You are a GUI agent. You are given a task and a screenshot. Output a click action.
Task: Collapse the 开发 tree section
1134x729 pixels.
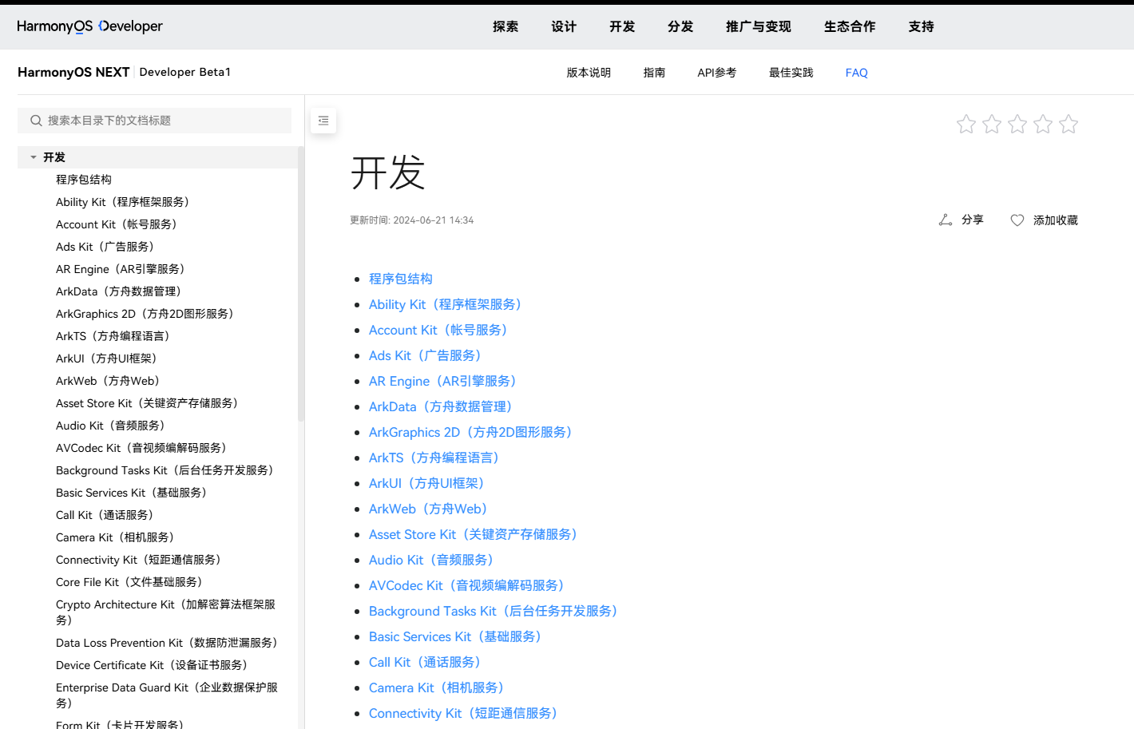click(x=34, y=157)
